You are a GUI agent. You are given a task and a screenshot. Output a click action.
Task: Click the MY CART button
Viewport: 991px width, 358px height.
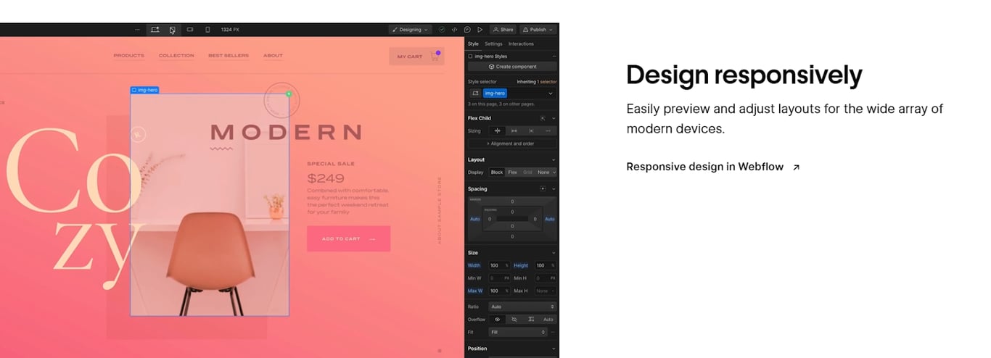416,56
